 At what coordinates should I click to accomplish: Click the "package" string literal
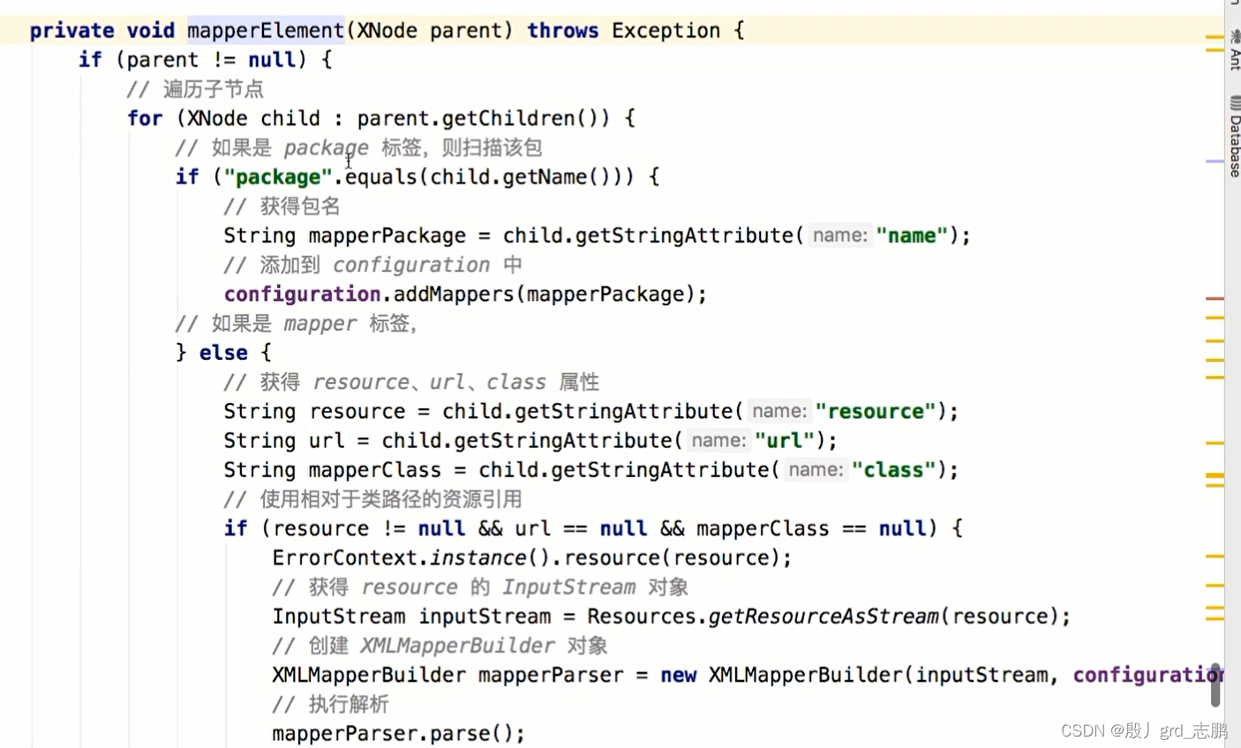[x=278, y=177]
